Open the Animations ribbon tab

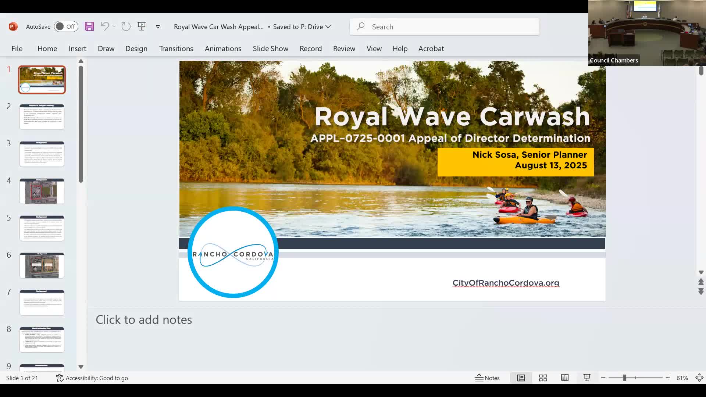point(223,49)
